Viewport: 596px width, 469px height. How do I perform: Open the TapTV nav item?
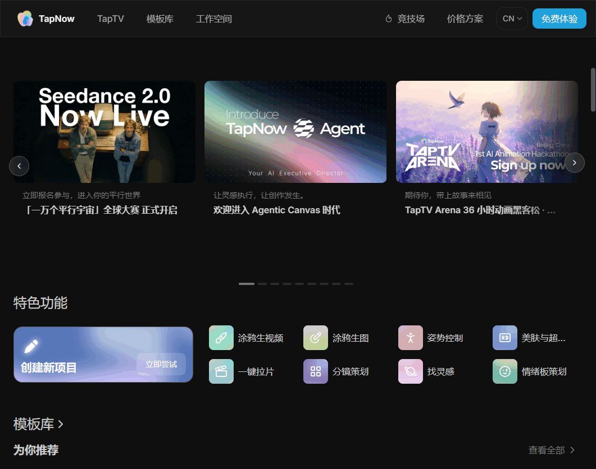[111, 19]
